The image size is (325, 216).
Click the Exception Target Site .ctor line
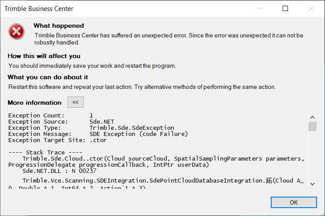(x=57, y=140)
